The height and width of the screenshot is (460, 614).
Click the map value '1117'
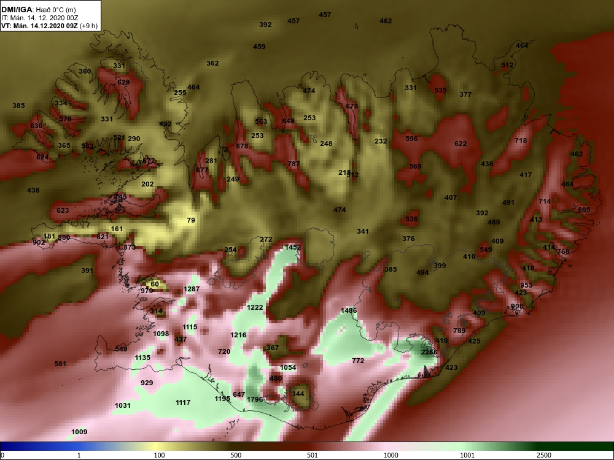183,402
